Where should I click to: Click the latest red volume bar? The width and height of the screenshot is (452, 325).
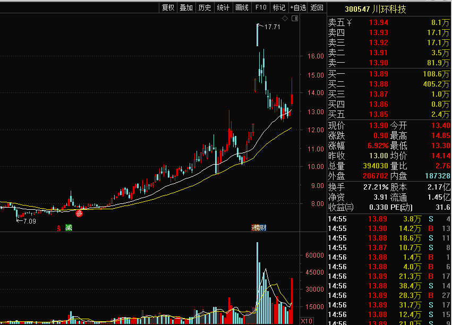pos(292,301)
